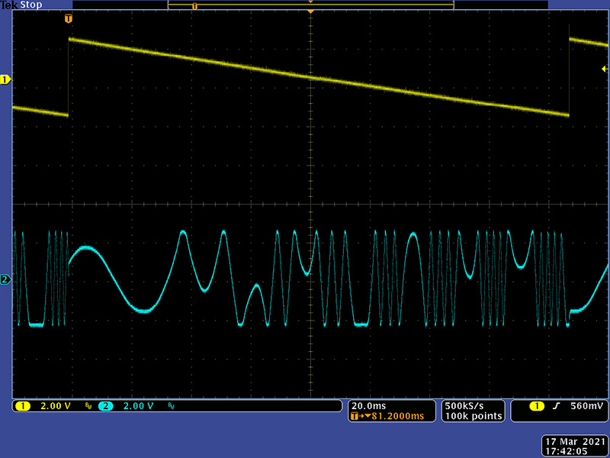Image resolution: width=610 pixels, height=458 pixels.
Task: Click the orange trigger position T marker
Action: click(x=69, y=18)
